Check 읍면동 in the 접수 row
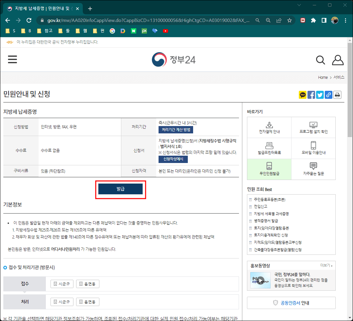 coord(87,284)
